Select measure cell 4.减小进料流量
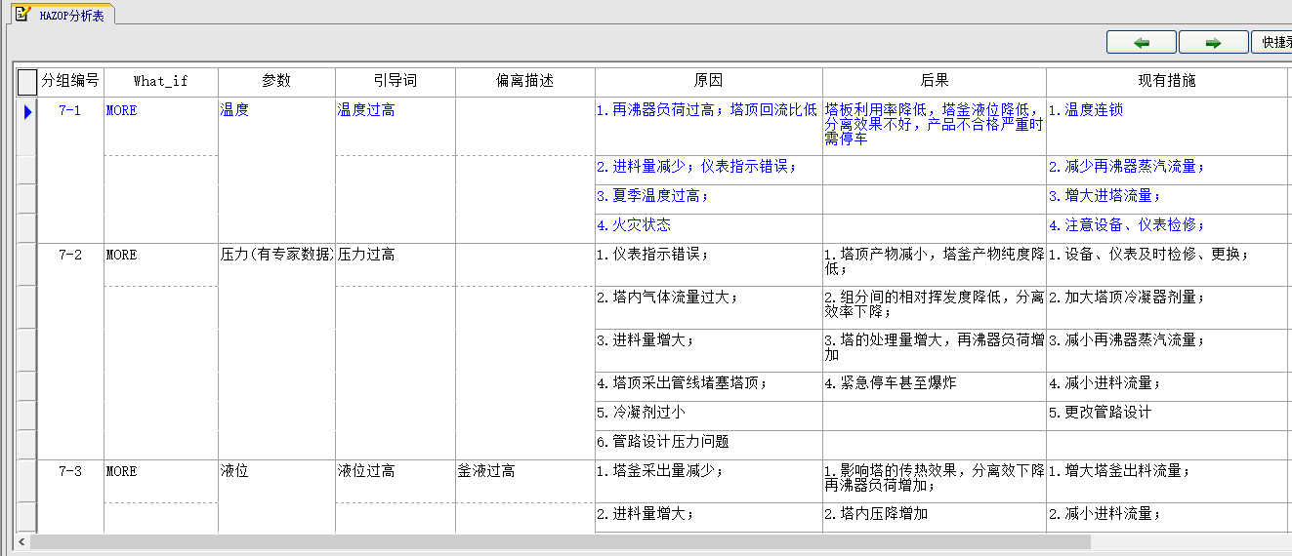The width and height of the screenshot is (1292, 556). [1167, 386]
